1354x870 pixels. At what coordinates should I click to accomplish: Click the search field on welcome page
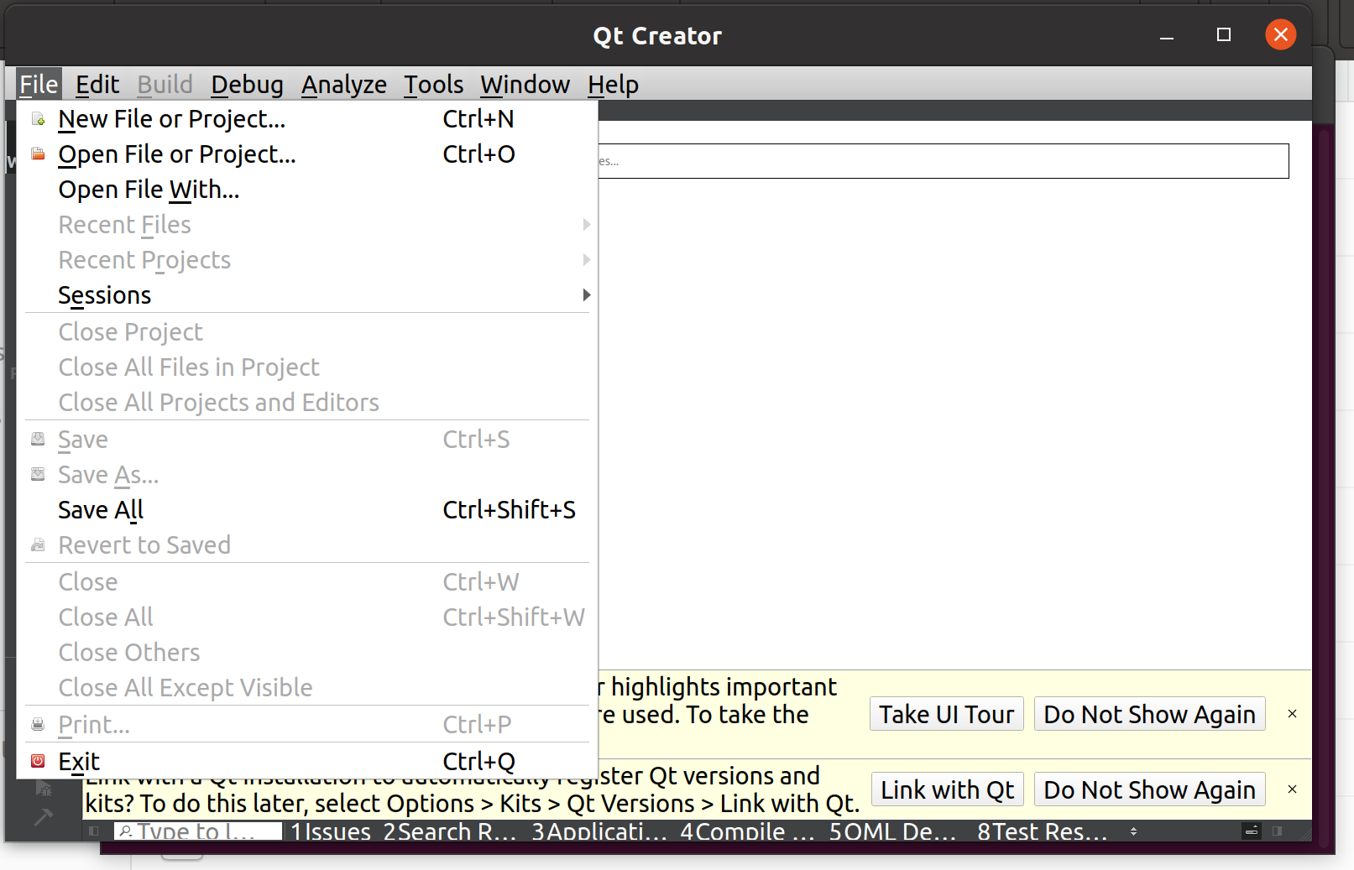coord(944,161)
